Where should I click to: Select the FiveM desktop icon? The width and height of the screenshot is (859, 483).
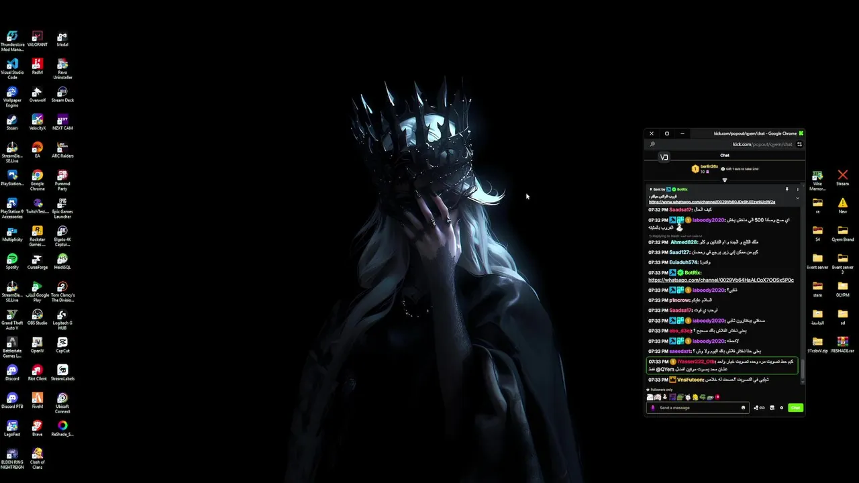37,400
